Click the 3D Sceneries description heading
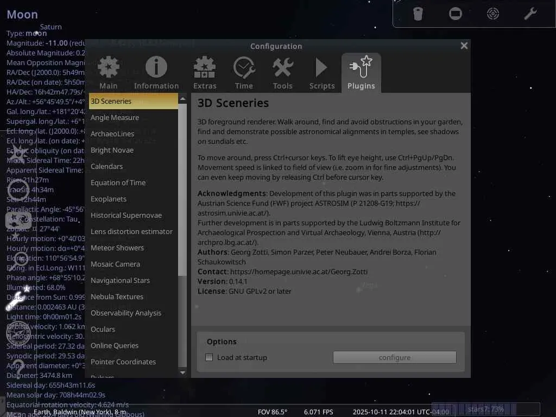556x417 pixels. click(233, 103)
